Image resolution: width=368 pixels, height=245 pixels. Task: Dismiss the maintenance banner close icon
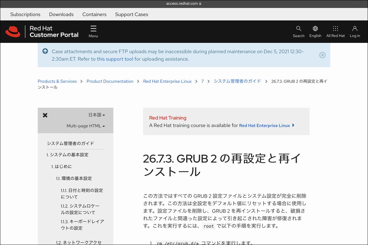click(322, 55)
